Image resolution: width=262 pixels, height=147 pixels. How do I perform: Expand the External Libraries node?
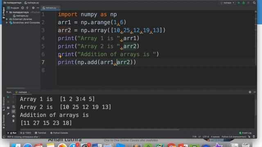7,19
